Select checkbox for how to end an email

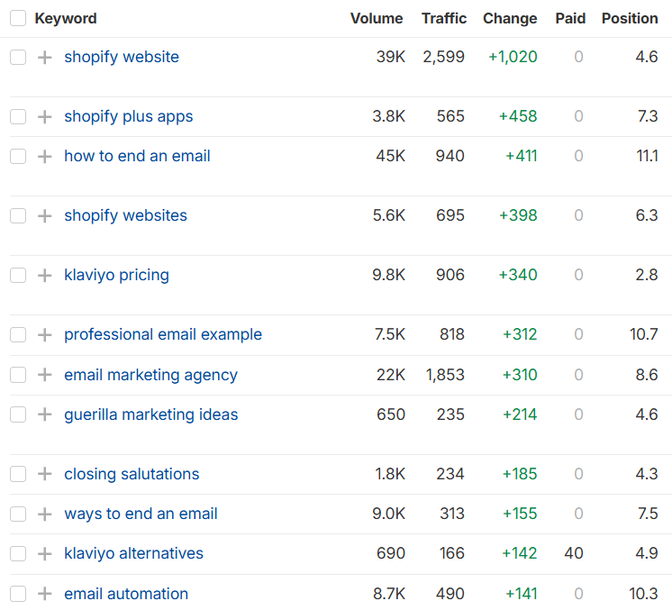click(18, 156)
